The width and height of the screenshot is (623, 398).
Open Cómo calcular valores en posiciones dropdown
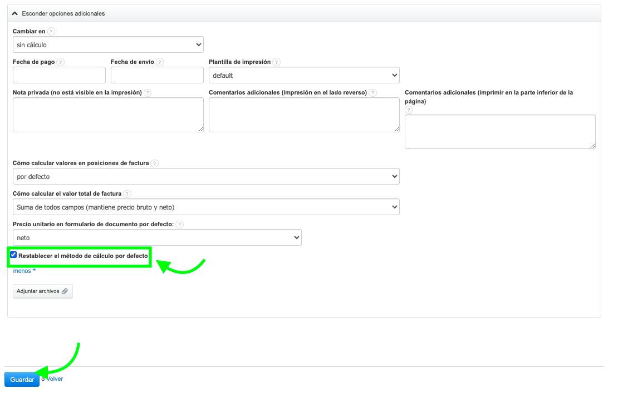tap(206, 177)
